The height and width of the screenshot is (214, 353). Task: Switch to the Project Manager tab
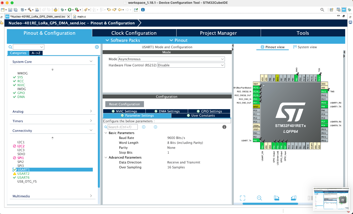pyautogui.click(x=218, y=33)
